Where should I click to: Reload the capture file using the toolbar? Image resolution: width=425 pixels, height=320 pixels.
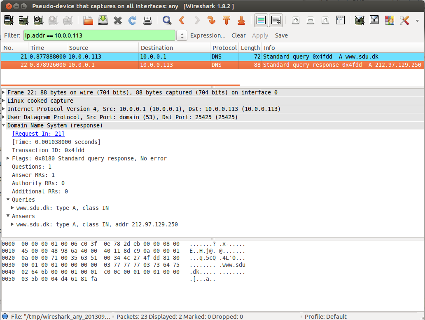132,20
